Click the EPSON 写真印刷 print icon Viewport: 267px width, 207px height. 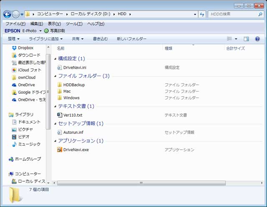[x=46, y=31]
